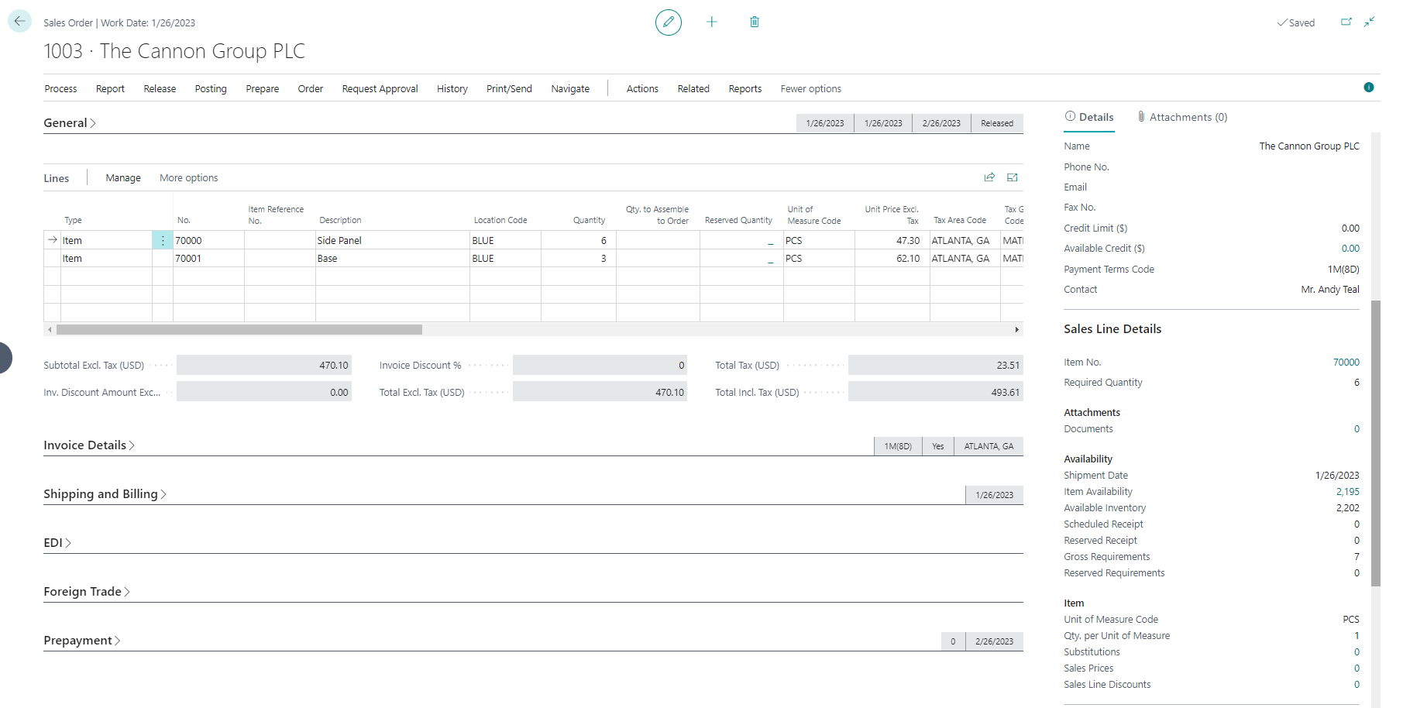1403x708 pixels.
Task: Open the Request Approval menu
Action: 380,89
